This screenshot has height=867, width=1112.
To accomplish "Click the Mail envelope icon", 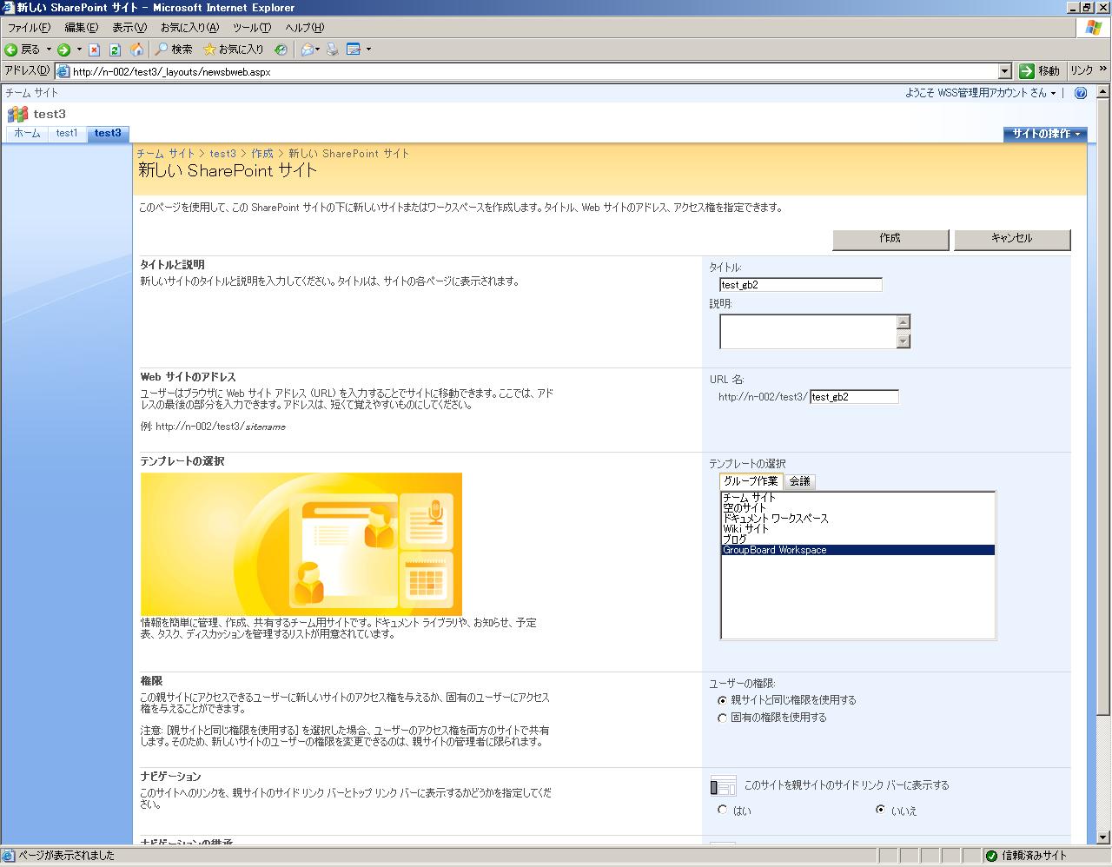I will tap(307, 50).
